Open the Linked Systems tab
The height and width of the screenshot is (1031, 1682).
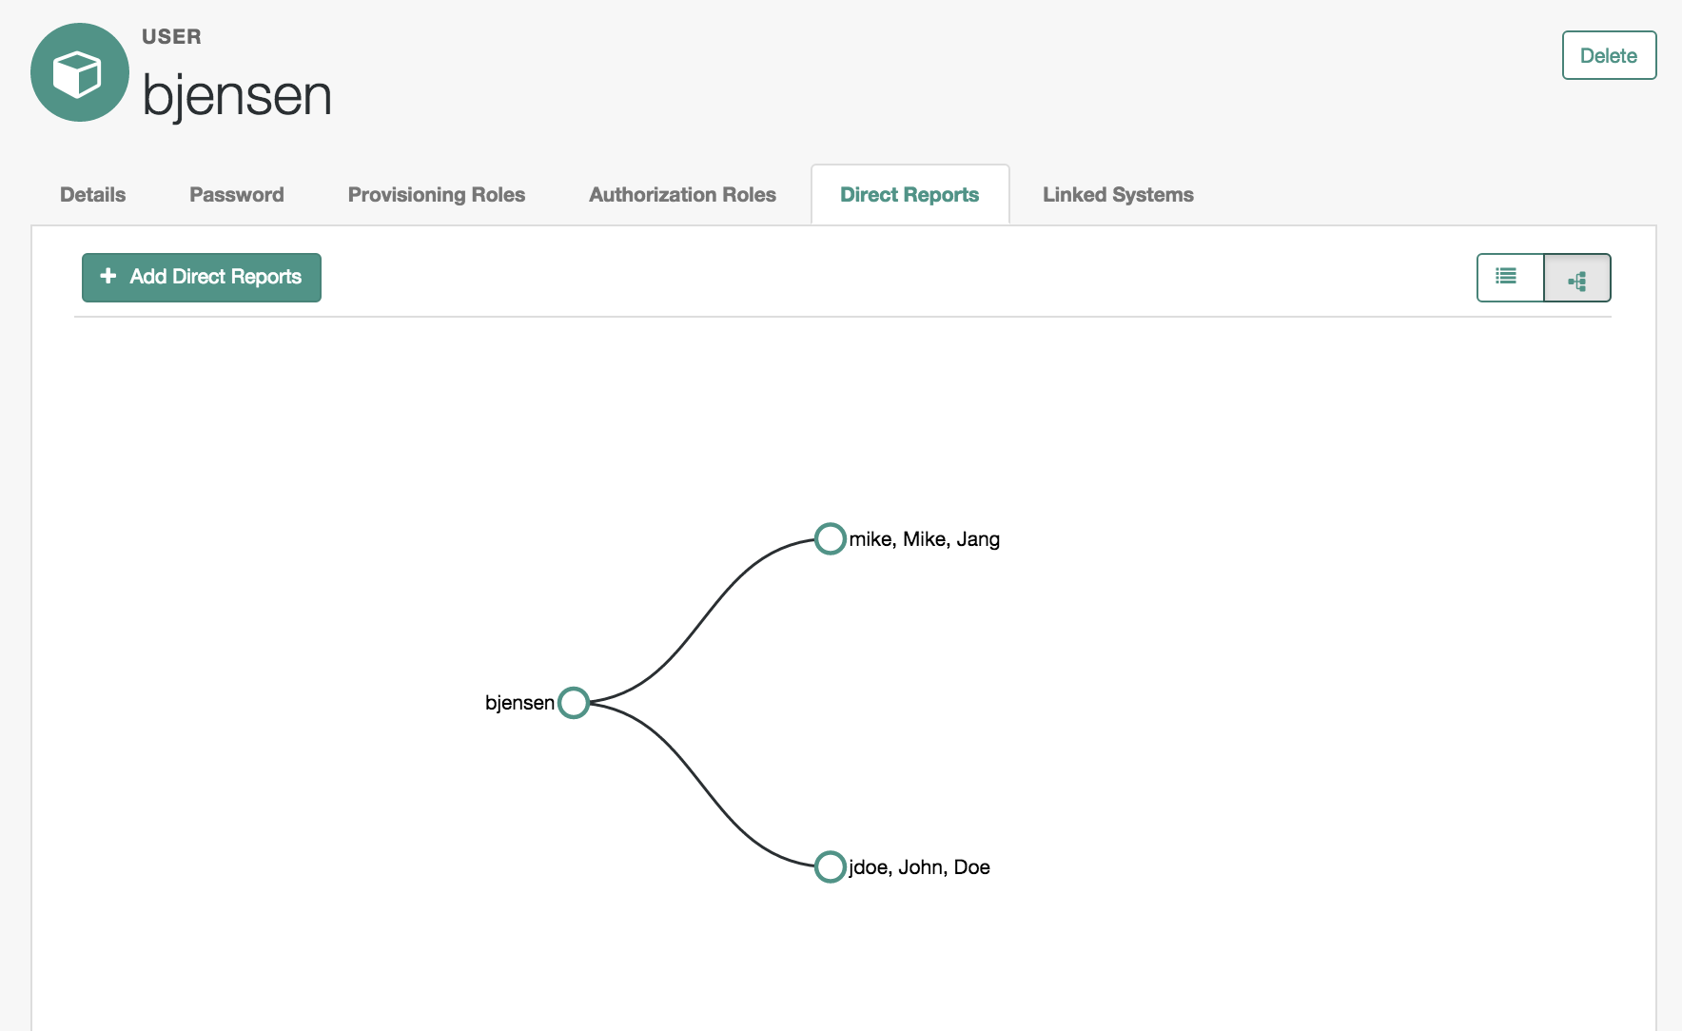(1118, 195)
